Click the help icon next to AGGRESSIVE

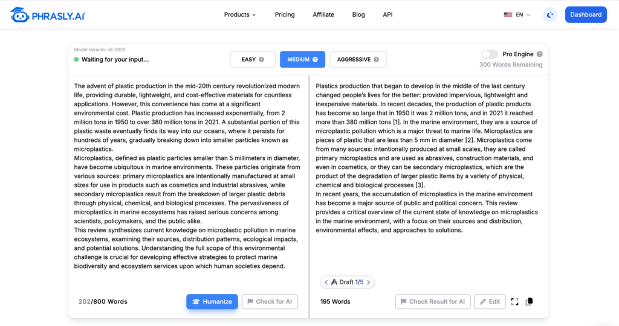376,60
